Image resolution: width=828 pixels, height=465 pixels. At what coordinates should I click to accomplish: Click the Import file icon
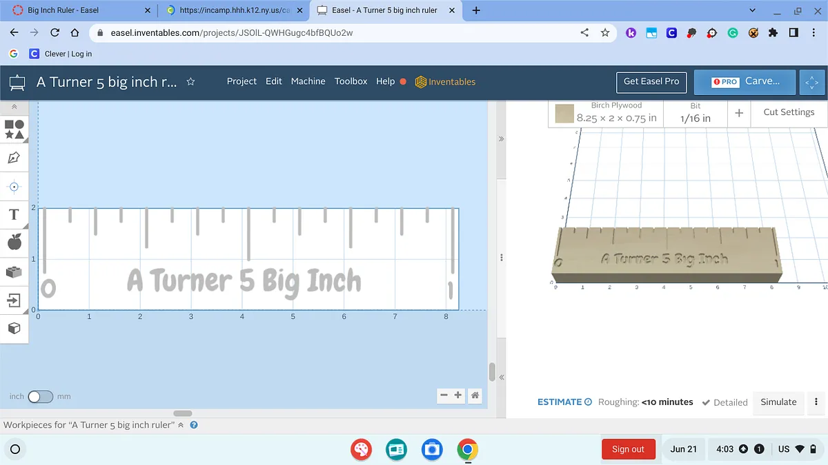[14, 300]
